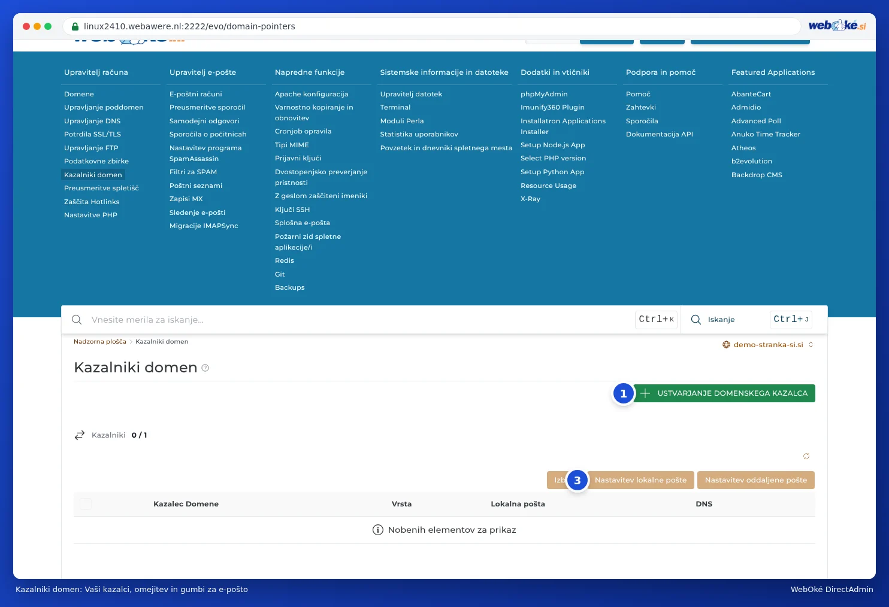Screen dimensions: 889x607
Task: Open Domene in the account manager menu
Action: 79,94
